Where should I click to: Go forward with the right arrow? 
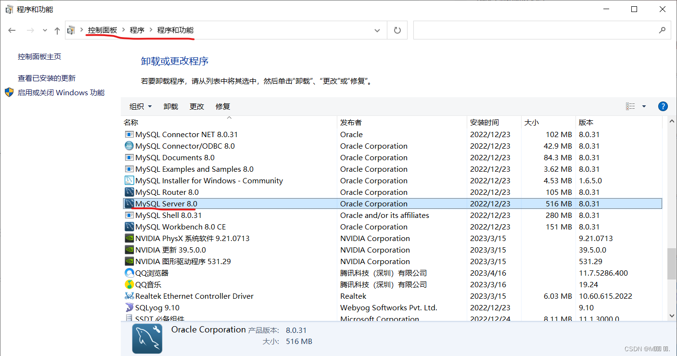[x=30, y=30]
